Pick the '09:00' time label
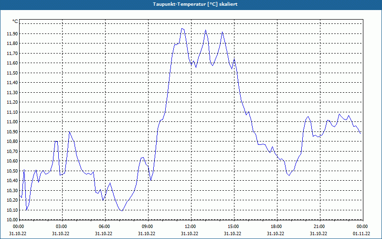The width and height of the screenshot is (382, 239). click(148, 227)
